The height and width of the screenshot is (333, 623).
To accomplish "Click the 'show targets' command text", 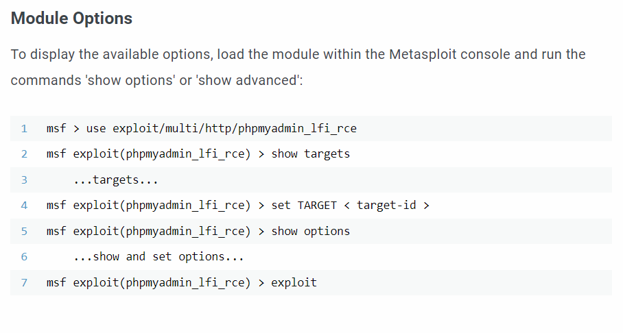I will click(x=310, y=154).
